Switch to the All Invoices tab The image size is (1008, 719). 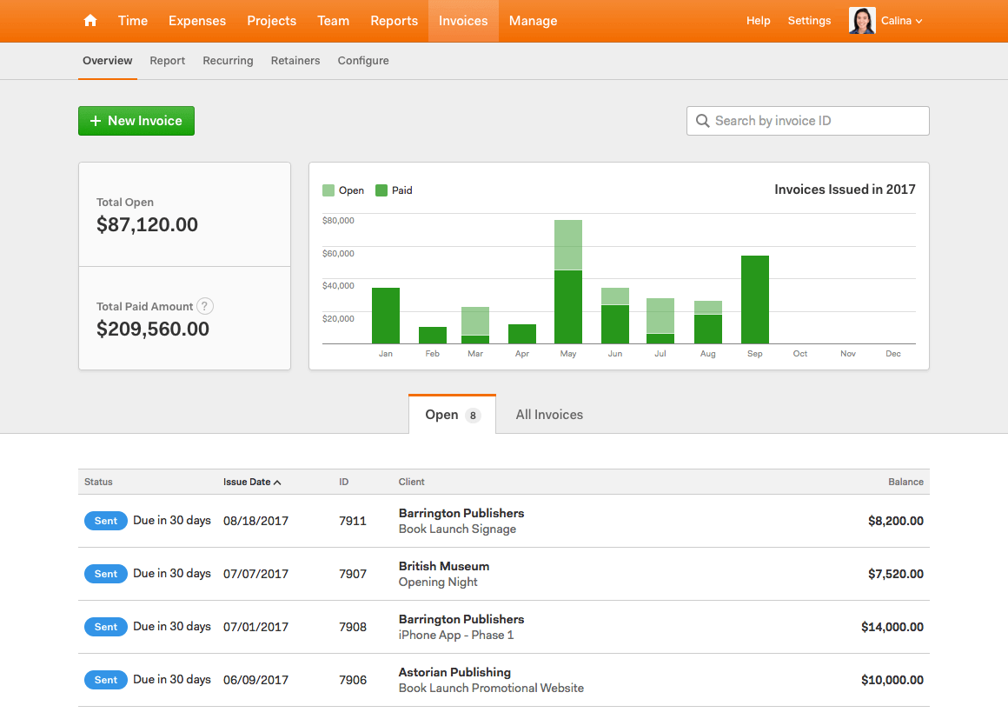[x=548, y=415]
